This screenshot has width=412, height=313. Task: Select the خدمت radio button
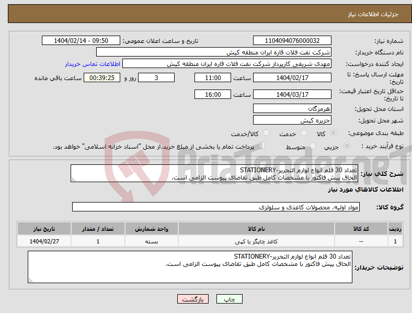(x=304, y=133)
